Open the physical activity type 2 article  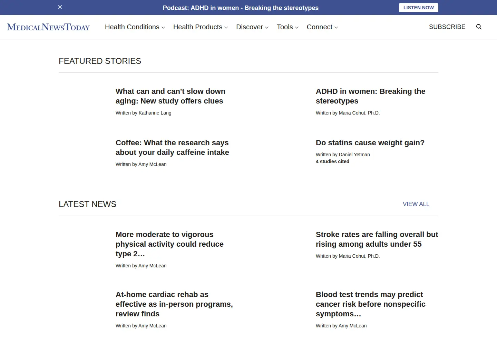(x=169, y=244)
